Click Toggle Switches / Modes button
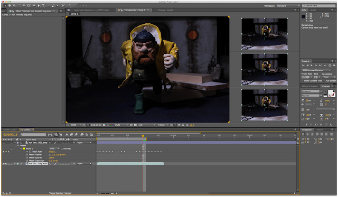The image size is (338, 197). (x=60, y=193)
